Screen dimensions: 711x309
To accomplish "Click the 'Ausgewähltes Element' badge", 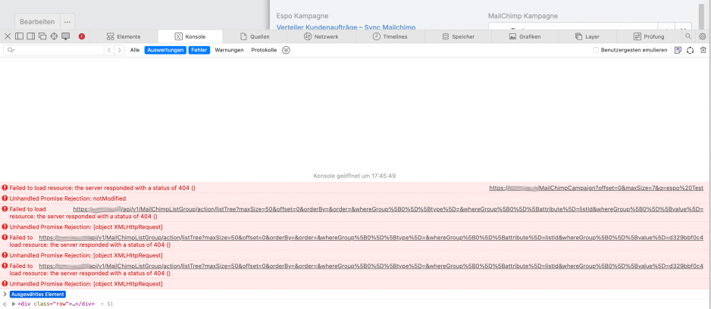I will click(x=38, y=294).
